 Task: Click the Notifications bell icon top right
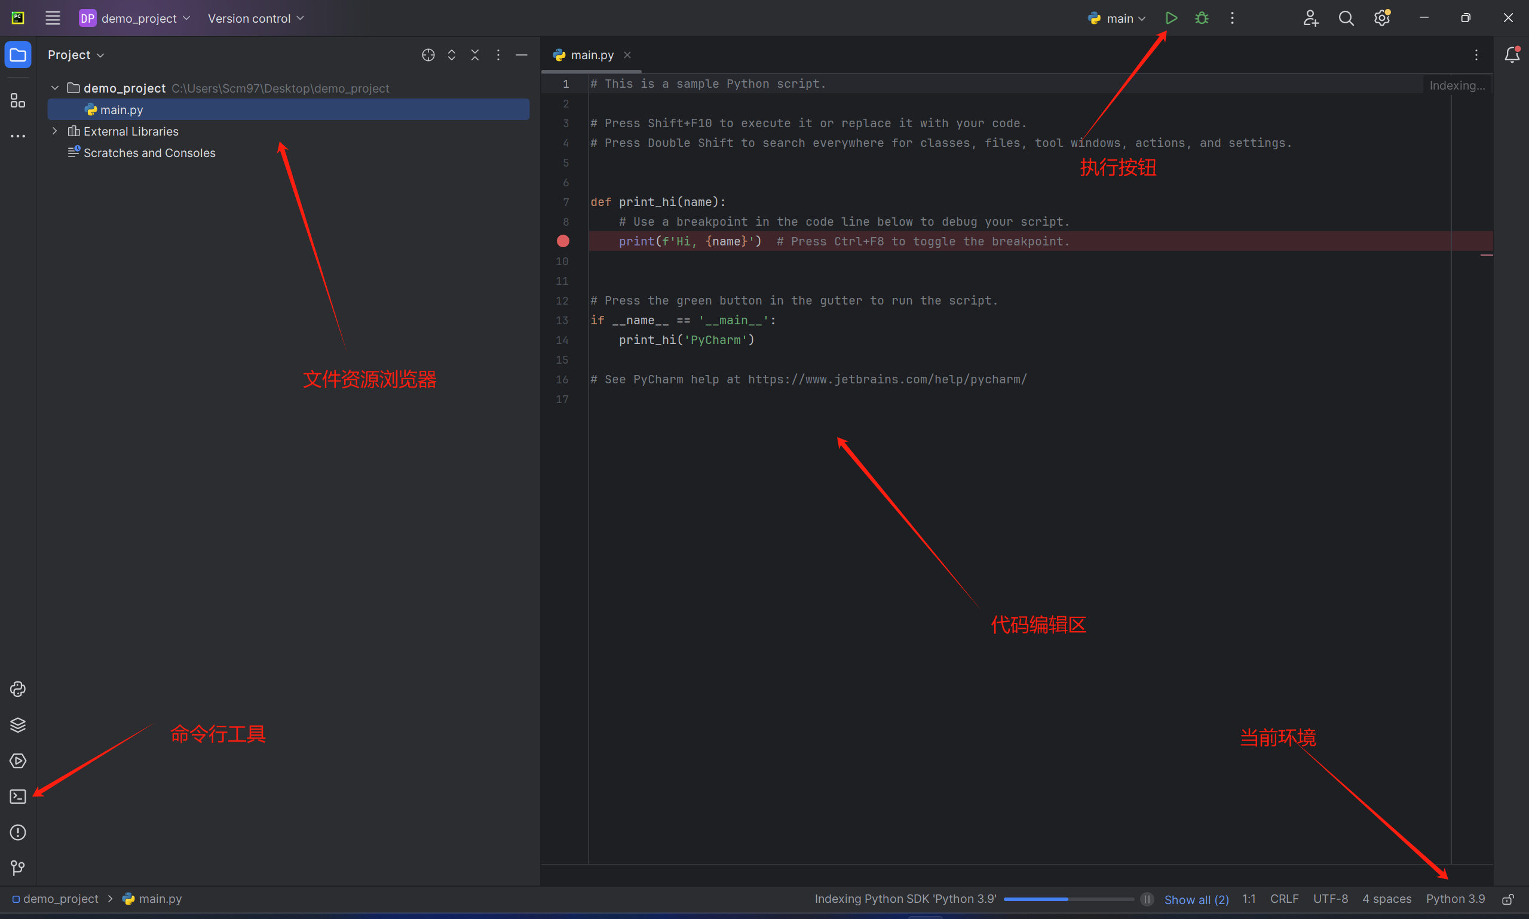point(1512,54)
